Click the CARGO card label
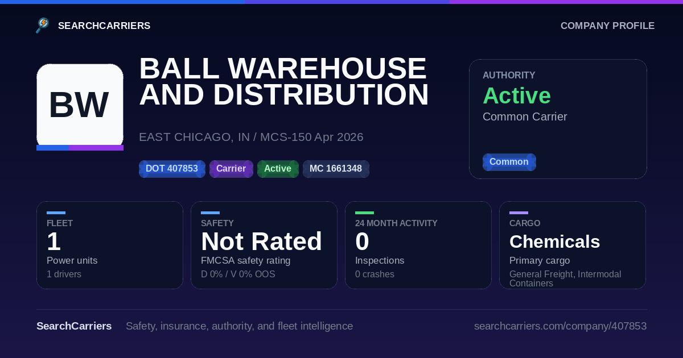Viewport: 683px width, 358px height. point(525,223)
